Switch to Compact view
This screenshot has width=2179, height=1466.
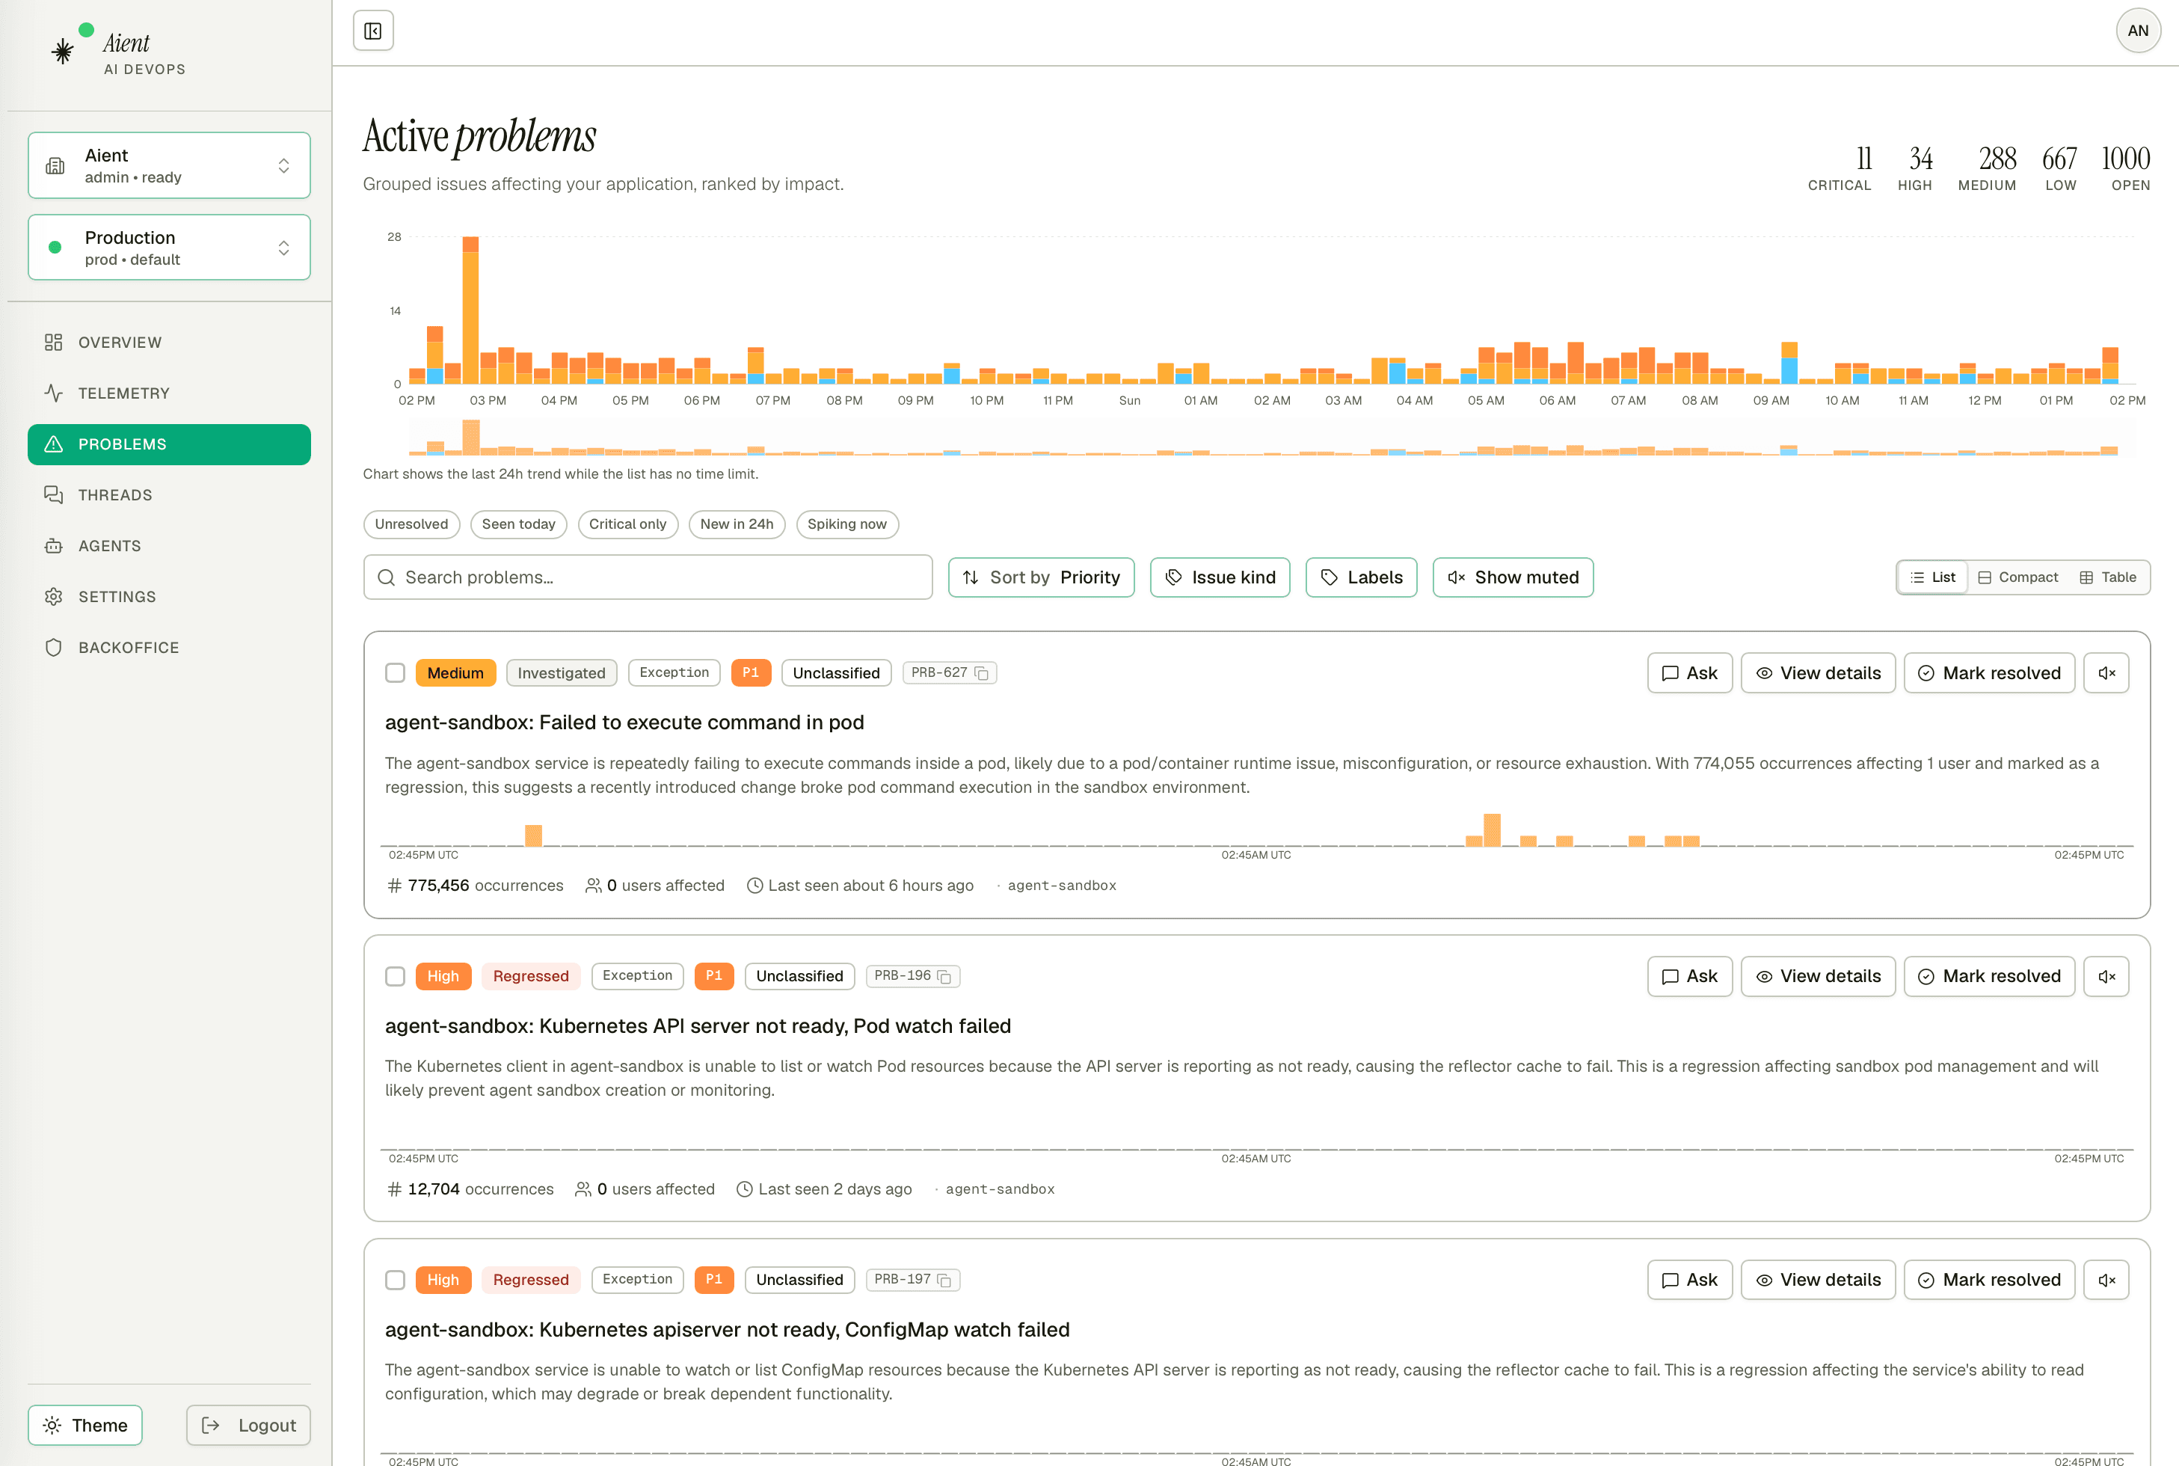point(2018,577)
